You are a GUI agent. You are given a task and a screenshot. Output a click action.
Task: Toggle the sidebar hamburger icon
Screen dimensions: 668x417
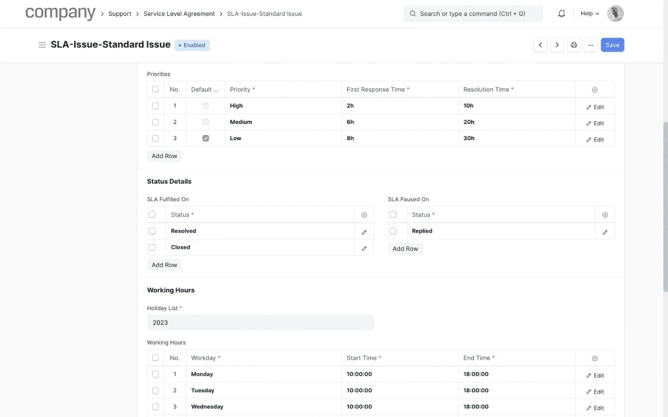pos(42,45)
